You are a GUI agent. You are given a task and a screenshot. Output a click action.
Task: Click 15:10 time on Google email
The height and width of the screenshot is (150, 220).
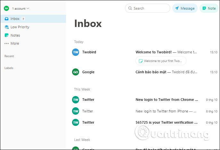point(214,72)
